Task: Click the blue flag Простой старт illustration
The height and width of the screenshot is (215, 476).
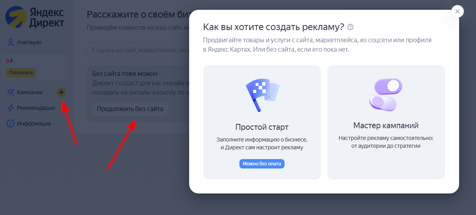Action: coord(262,95)
